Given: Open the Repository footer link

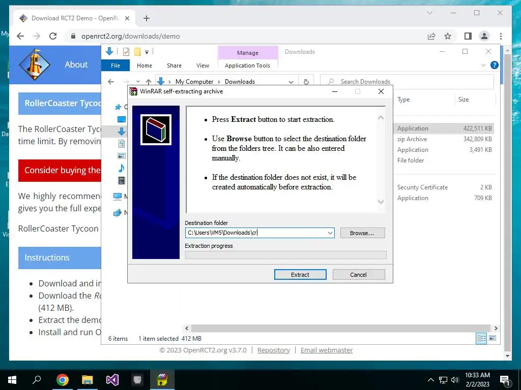Looking at the screenshot, I should 273,350.
